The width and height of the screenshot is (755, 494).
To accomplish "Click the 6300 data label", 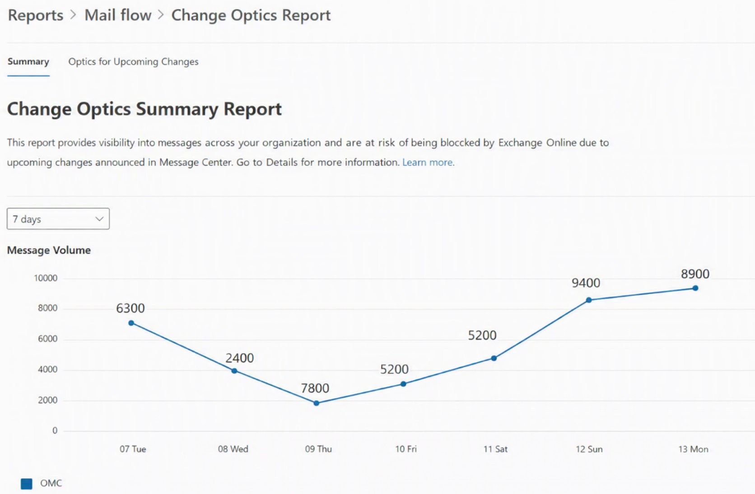I will click(130, 308).
